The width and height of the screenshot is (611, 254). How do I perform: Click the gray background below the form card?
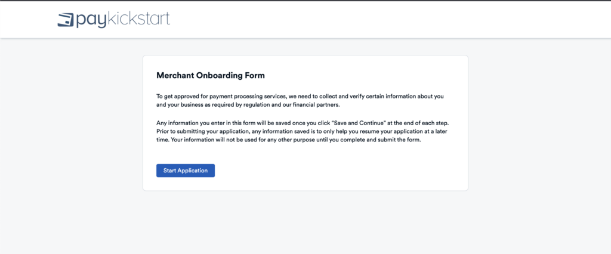(305, 224)
